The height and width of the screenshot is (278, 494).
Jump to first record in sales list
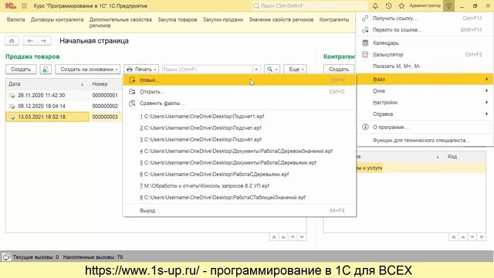pos(274,237)
